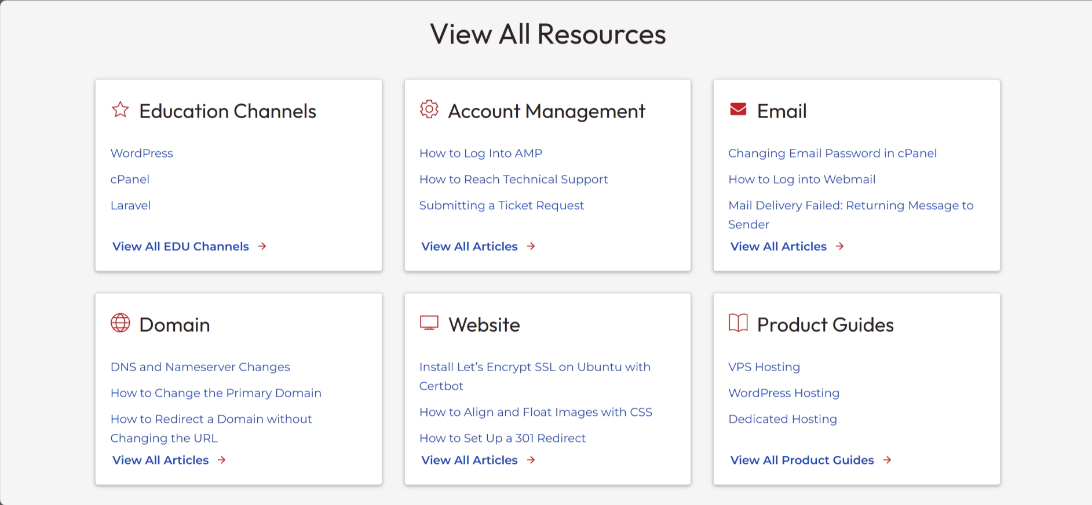Click arrow after Website's View All Articles
1092x505 pixels.
click(x=531, y=460)
